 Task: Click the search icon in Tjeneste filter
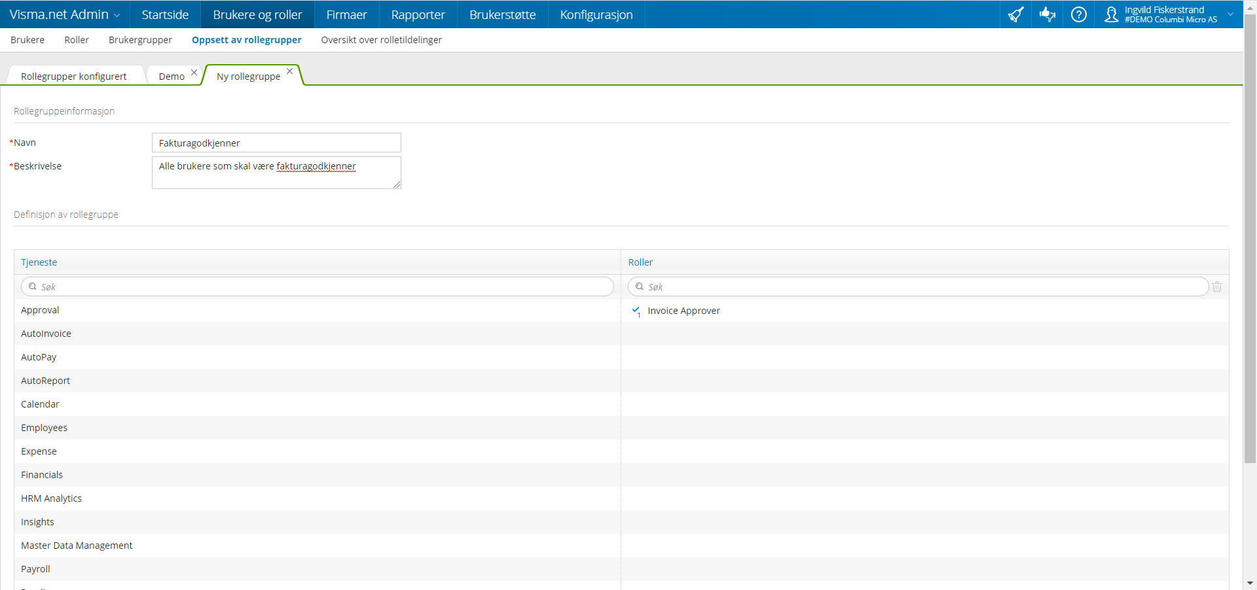coord(33,286)
